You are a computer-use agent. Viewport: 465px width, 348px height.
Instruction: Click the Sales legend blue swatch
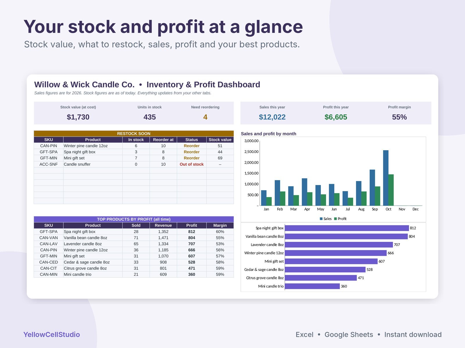(321, 219)
